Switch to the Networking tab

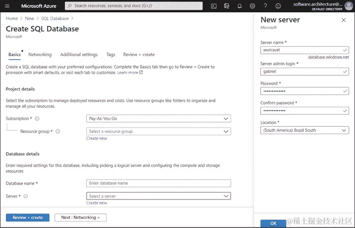[40, 55]
